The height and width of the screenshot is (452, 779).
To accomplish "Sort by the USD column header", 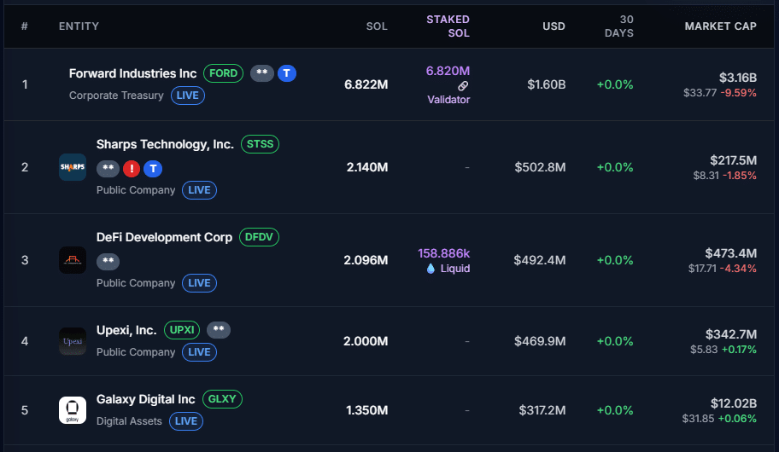I will (x=553, y=26).
